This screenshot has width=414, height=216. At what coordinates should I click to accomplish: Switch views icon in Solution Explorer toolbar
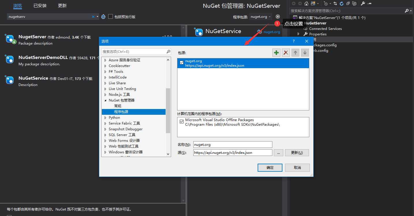tap(313, 3)
